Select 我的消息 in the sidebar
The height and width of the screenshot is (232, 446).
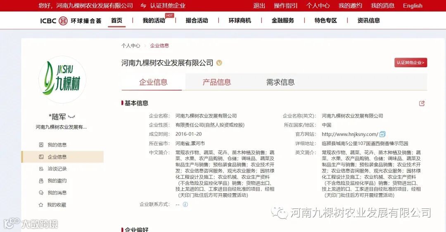coord(57,192)
